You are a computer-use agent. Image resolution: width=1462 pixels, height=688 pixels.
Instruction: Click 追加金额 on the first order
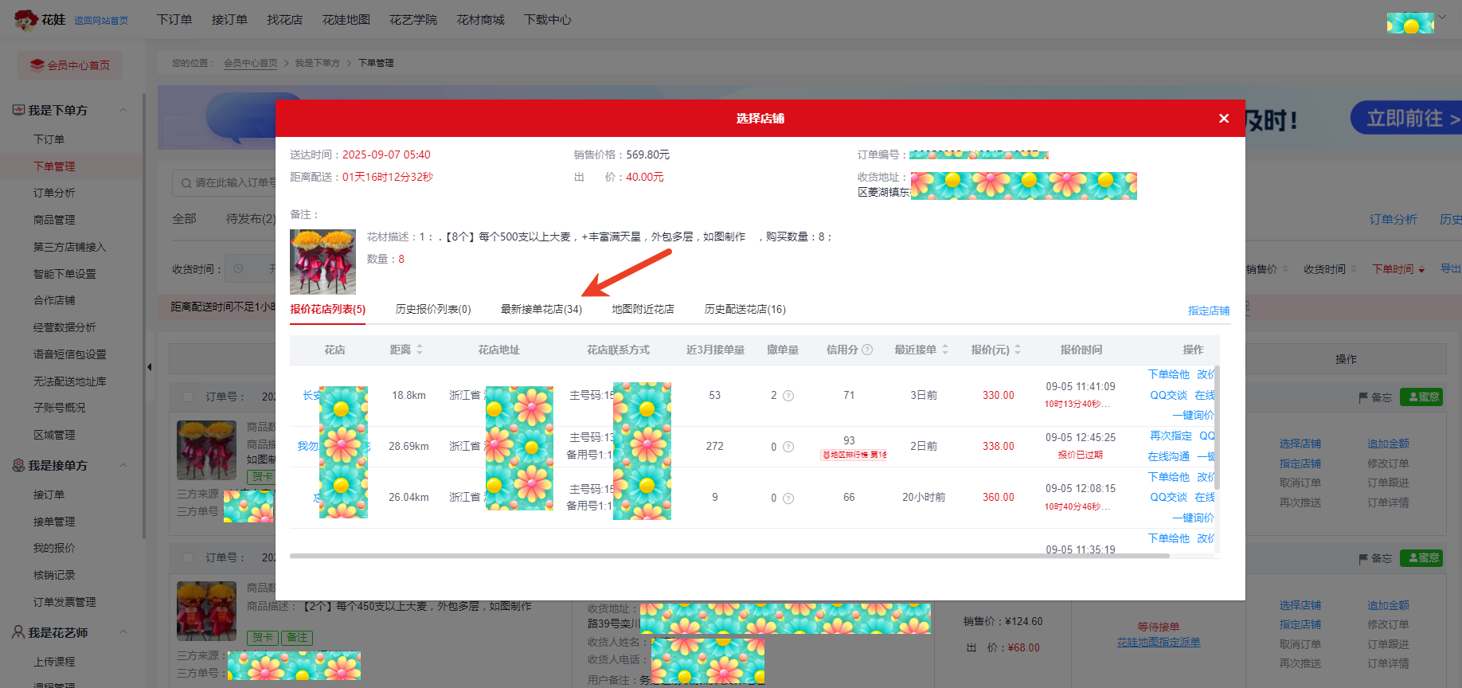[1388, 444]
